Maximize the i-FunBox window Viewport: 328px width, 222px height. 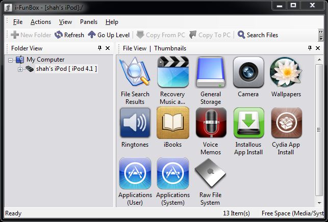pyautogui.click(x=293, y=5)
